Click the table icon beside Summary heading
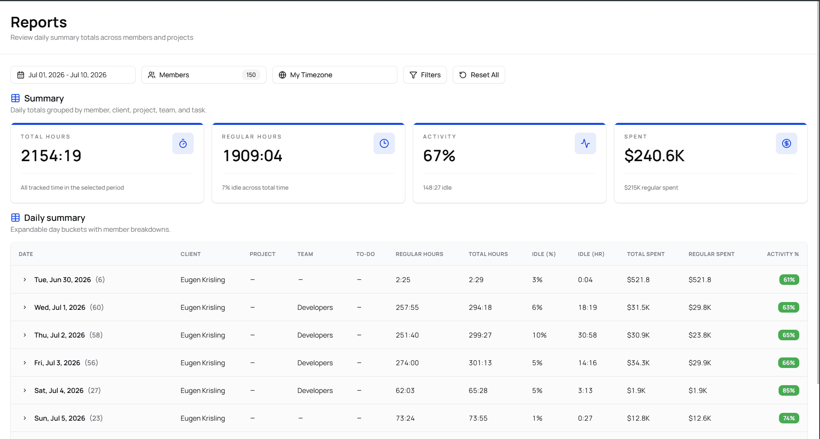Image resolution: width=820 pixels, height=439 pixels. point(15,98)
